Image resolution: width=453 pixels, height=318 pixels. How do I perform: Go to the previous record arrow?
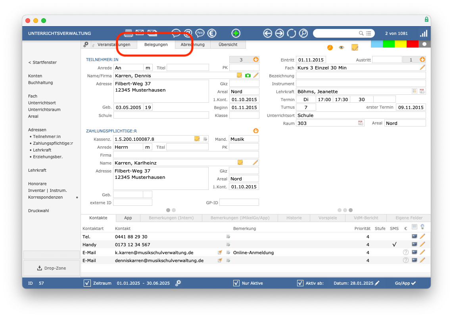tap(267, 33)
